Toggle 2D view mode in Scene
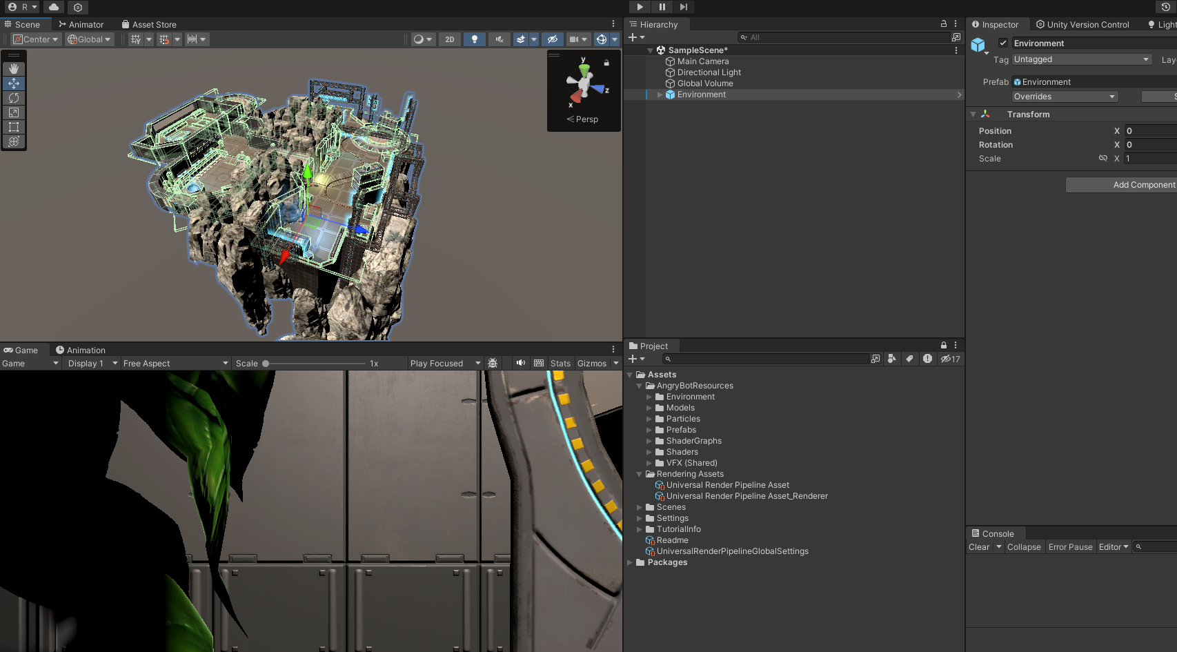Viewport: 1177px width, 652px height. [449, 39]
